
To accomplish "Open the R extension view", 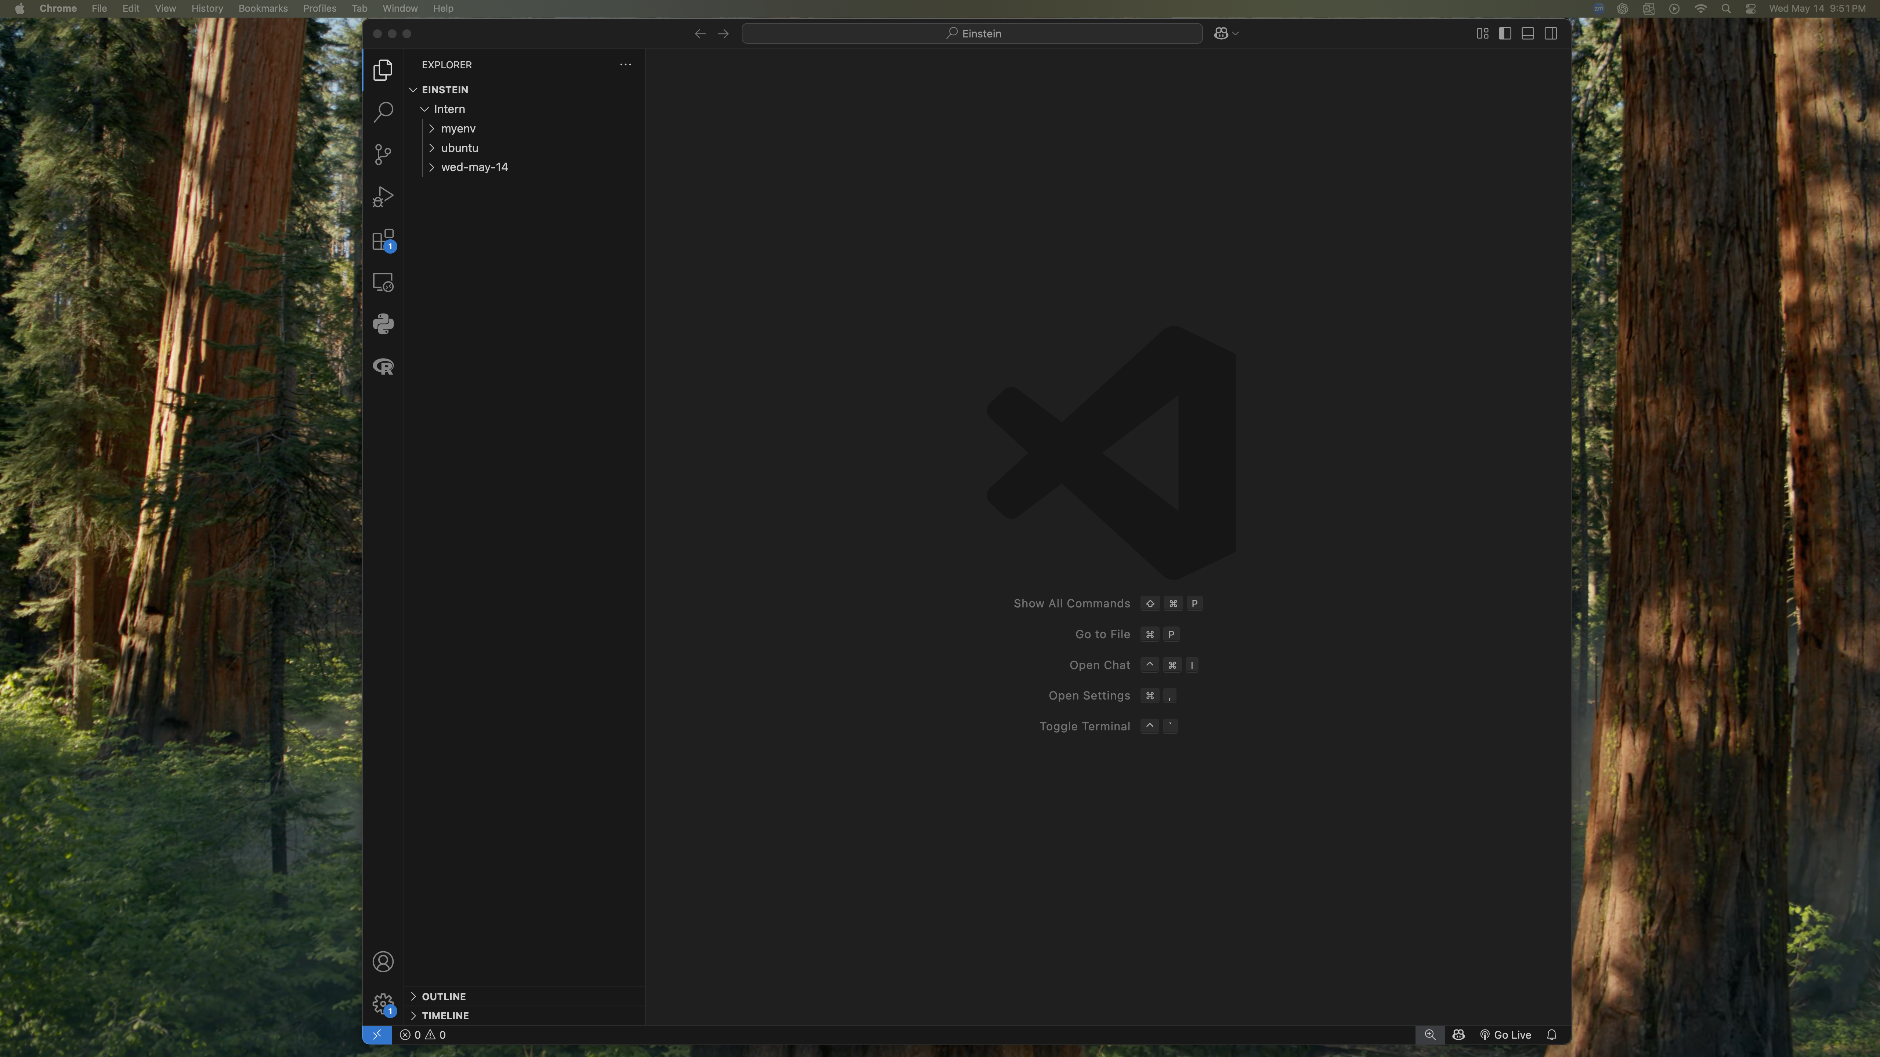I will click(x=382, y=366).
